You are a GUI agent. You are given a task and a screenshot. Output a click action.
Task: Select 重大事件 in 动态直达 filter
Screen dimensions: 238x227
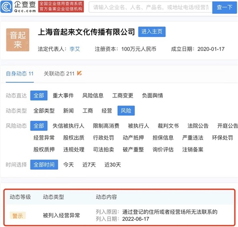coord(63,96)
